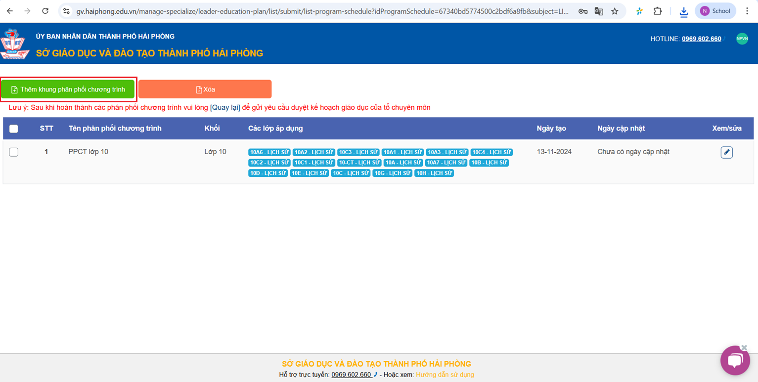Click the [Quay lại] link
The image size is (758, 382).
tap(225, 107)
